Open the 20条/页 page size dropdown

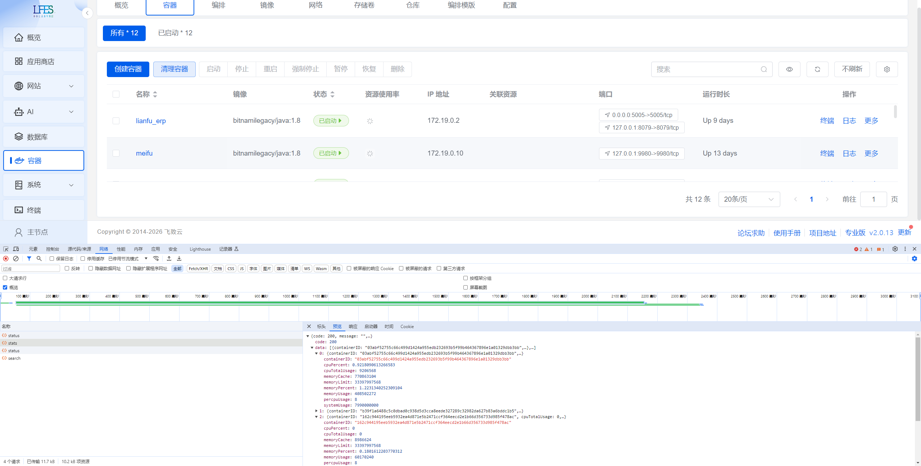(749, 199)
